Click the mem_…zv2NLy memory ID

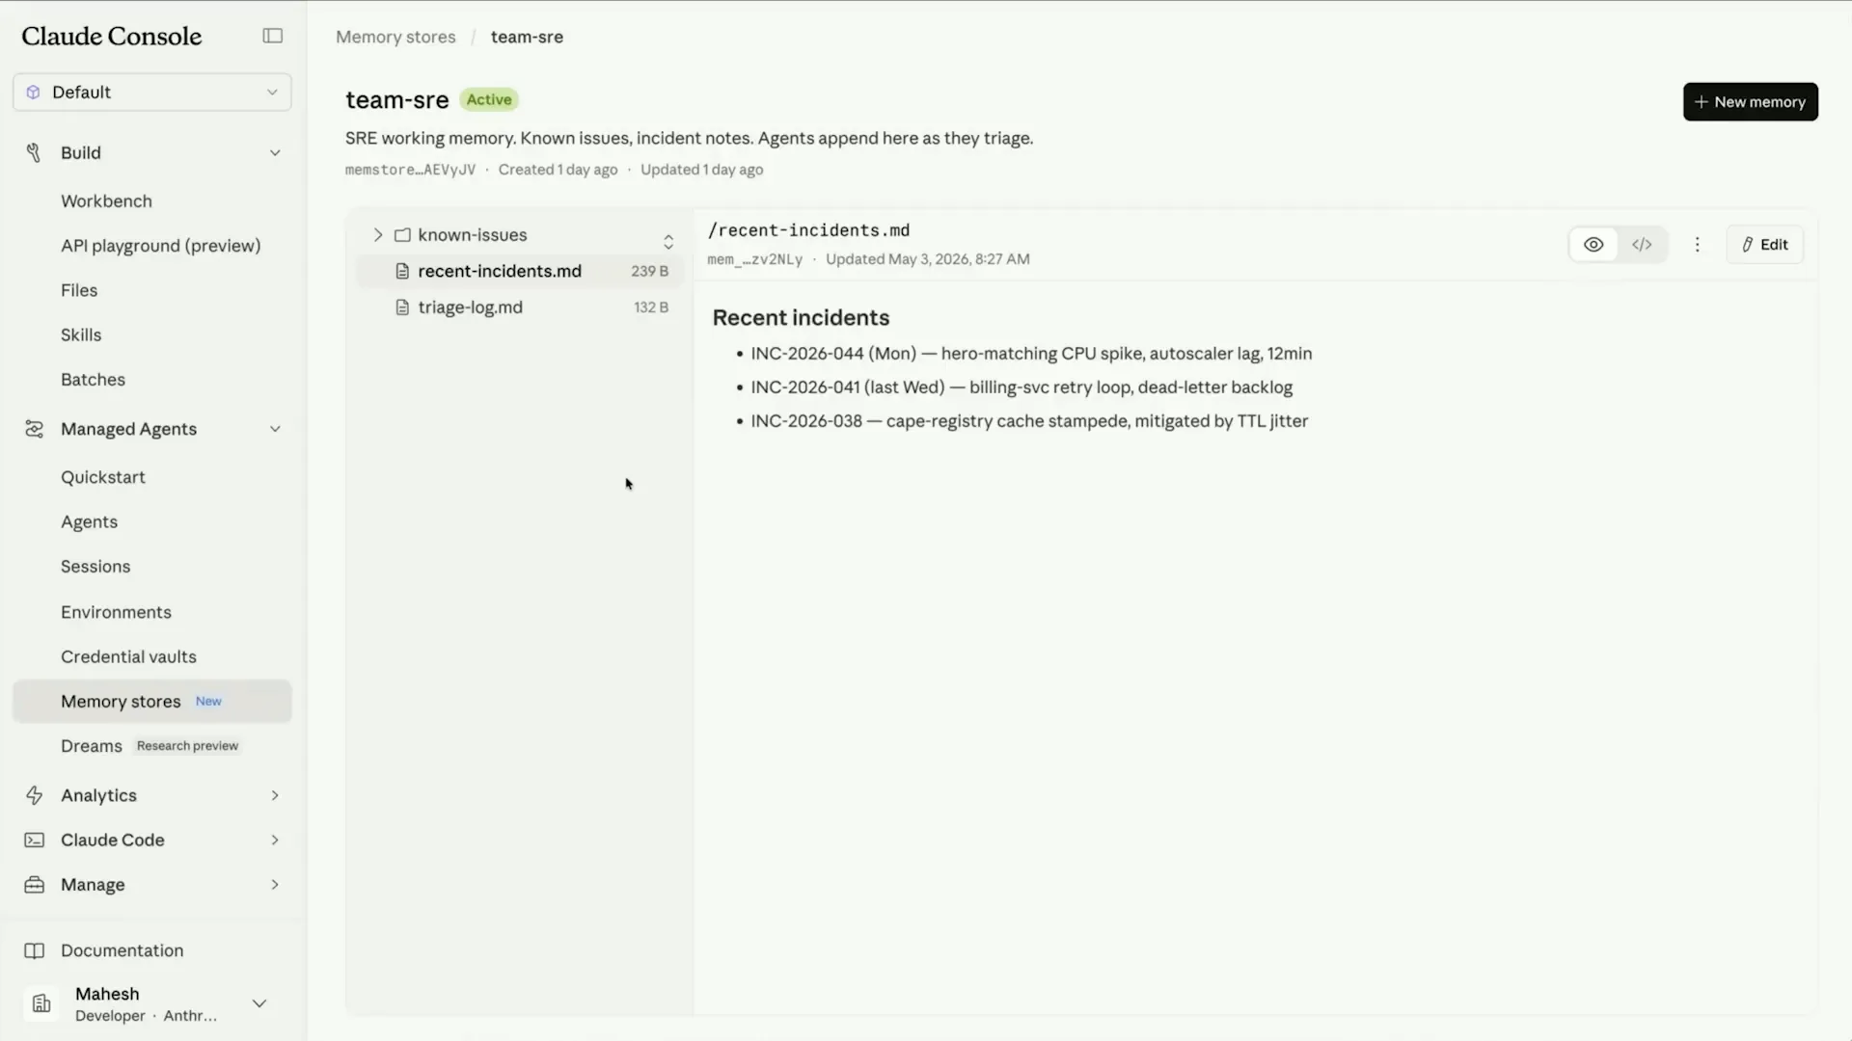[754, 259]
